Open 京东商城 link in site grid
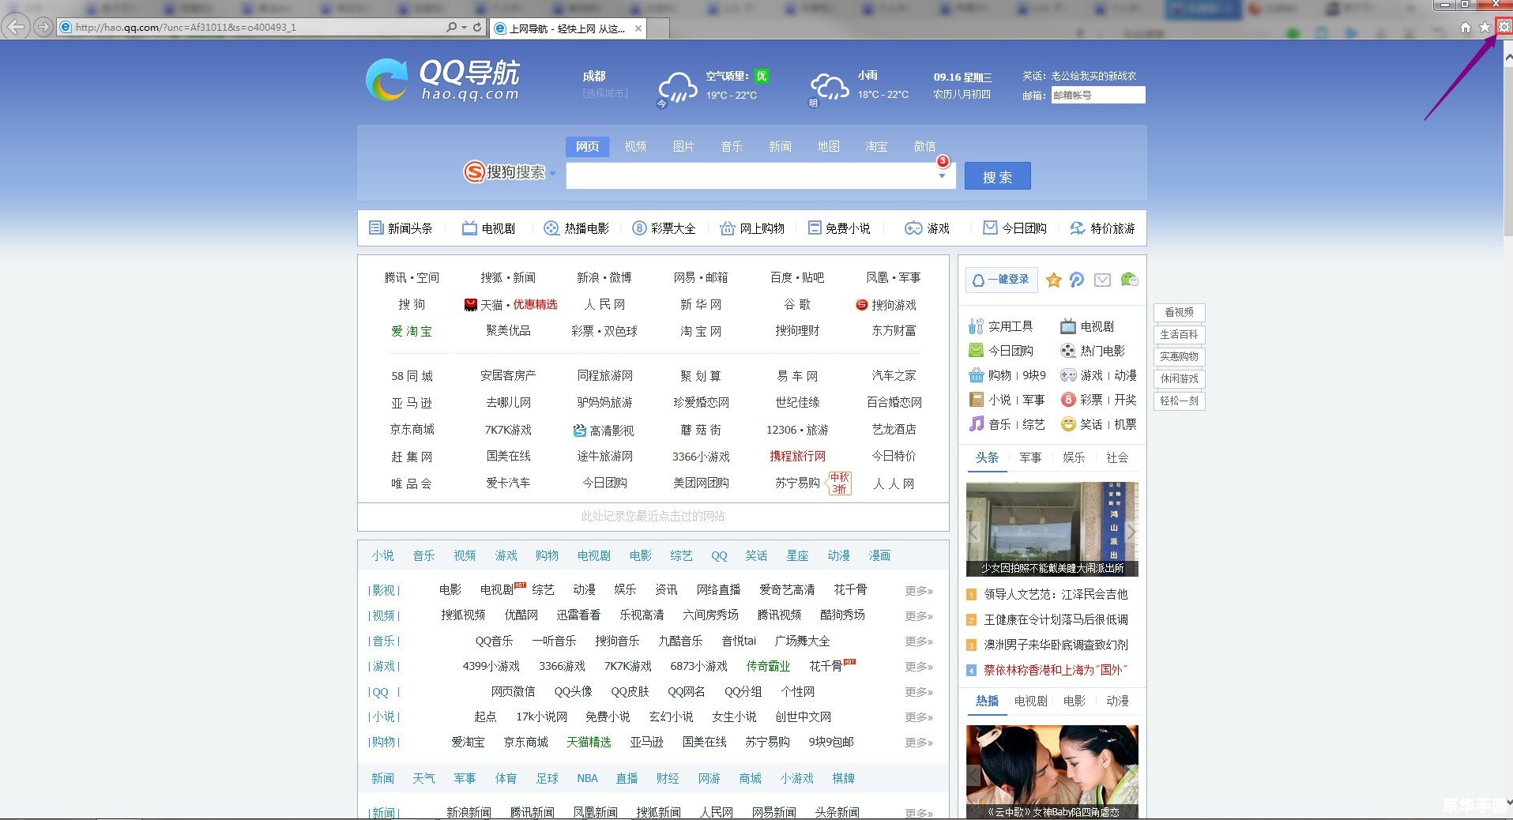Image resolution: width=1513 pixels, height=820 pixels. click(x=412, y=430)
